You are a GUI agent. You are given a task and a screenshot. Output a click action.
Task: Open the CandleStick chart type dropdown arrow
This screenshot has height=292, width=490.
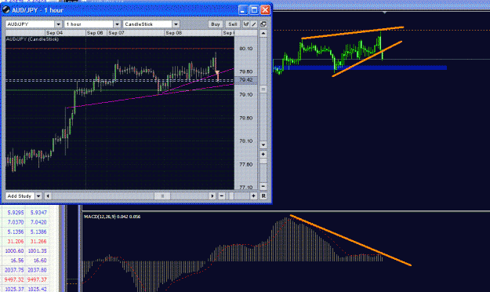coord(176,24)
